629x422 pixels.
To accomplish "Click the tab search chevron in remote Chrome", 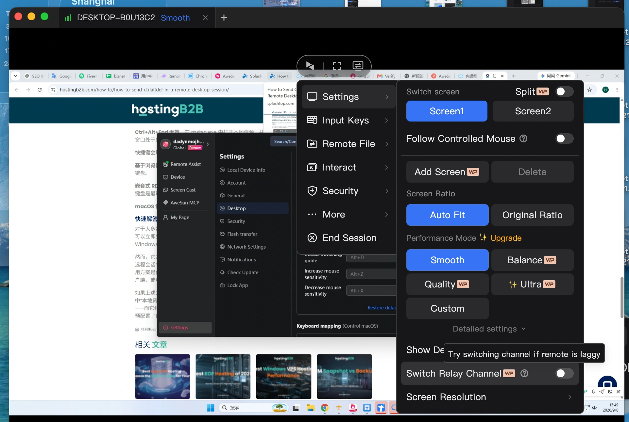I will point(15,76).
